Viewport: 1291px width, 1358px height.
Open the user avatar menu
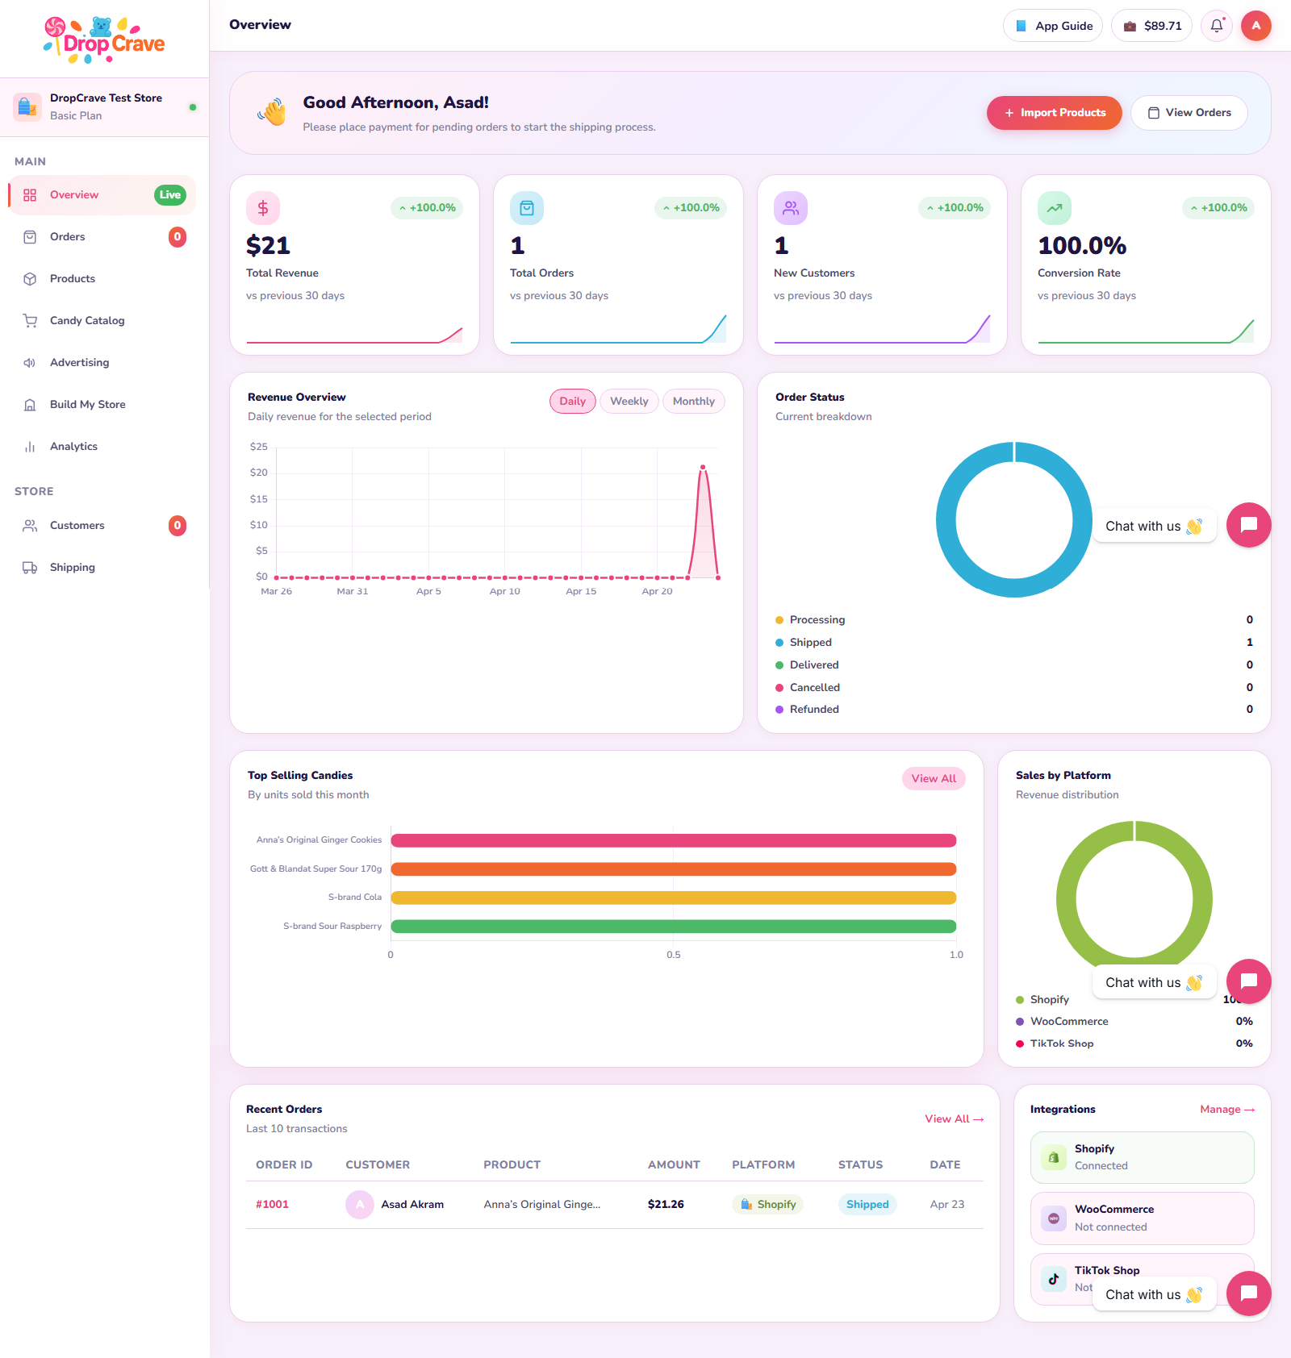1256,26
